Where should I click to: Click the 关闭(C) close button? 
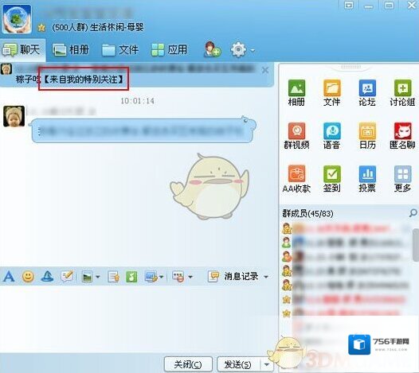click(x=188, y=364)
